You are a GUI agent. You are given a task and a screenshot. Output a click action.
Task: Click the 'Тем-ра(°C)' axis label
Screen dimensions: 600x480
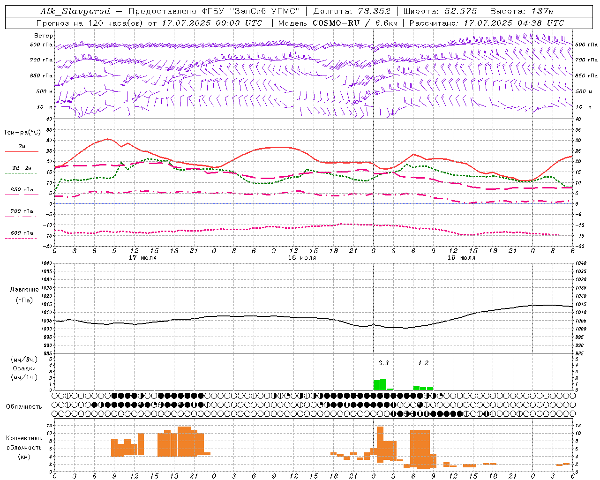tap(22, 133)
